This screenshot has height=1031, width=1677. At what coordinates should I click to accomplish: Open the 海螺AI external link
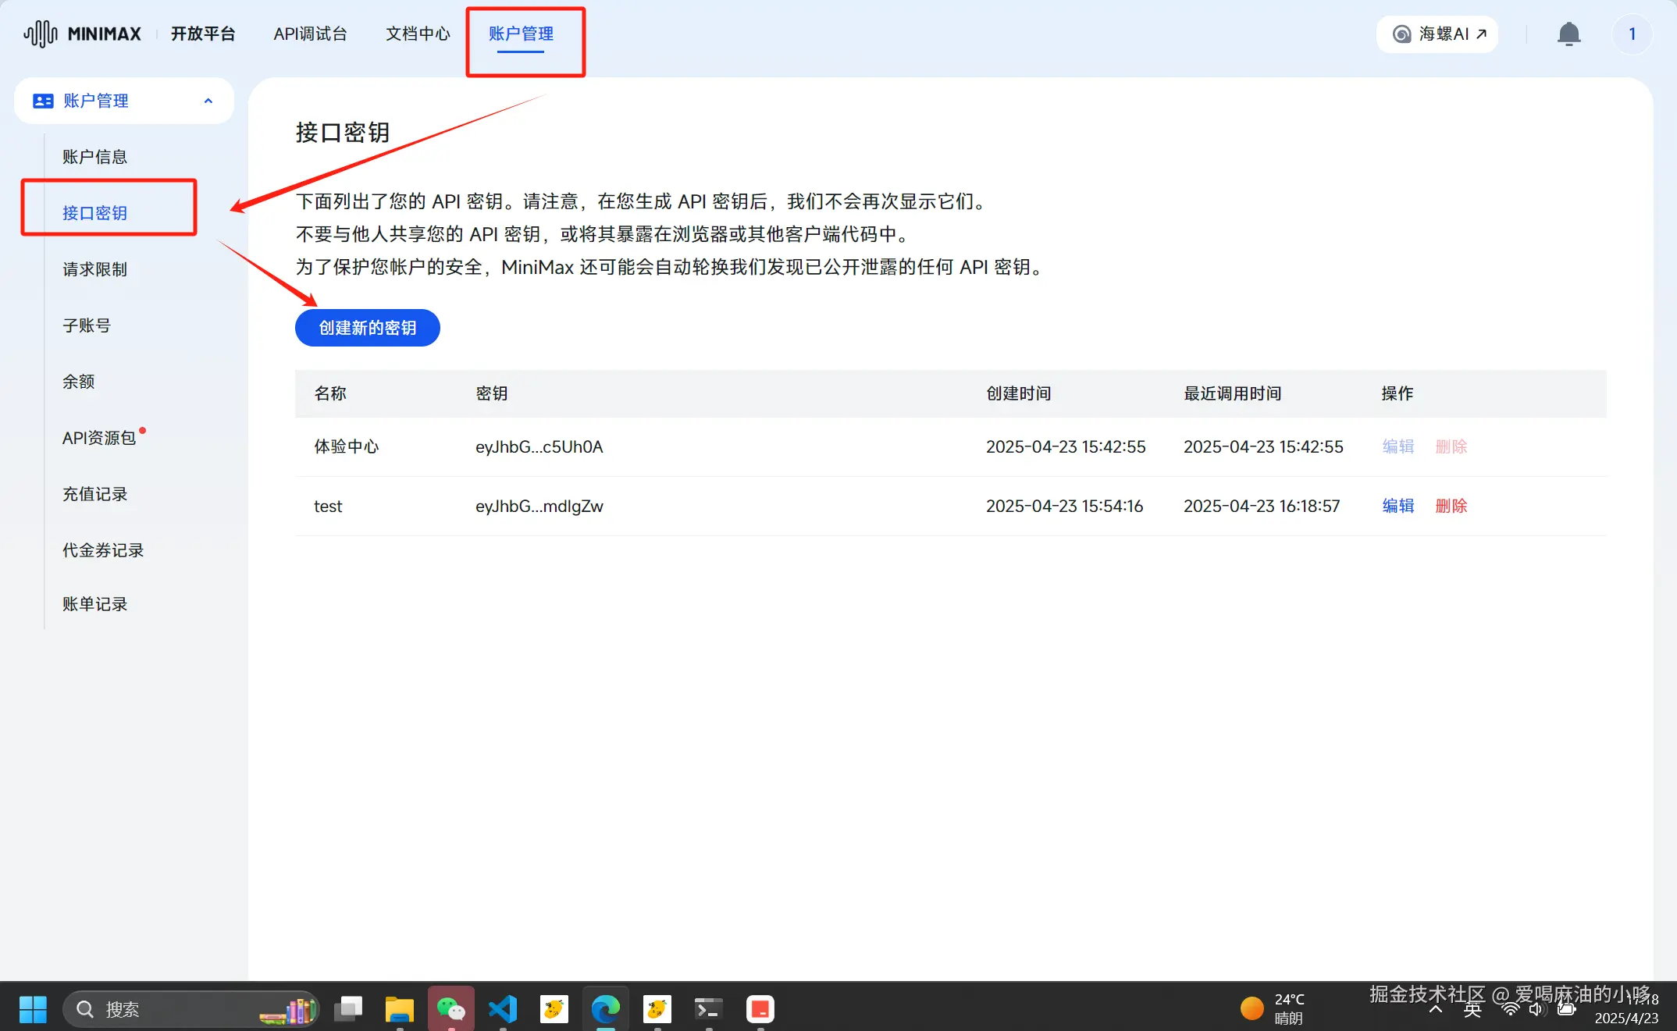click(x=1437, y=34)
